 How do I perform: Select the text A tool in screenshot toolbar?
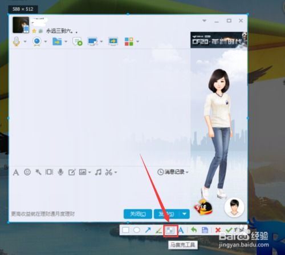181,230
